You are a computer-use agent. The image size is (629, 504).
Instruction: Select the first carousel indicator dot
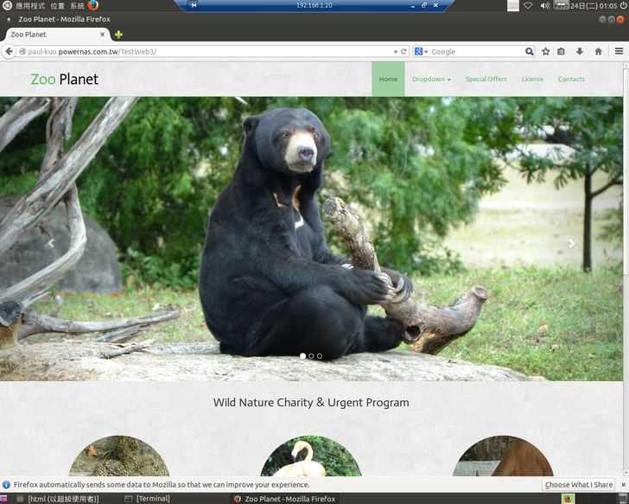[303, 356]
